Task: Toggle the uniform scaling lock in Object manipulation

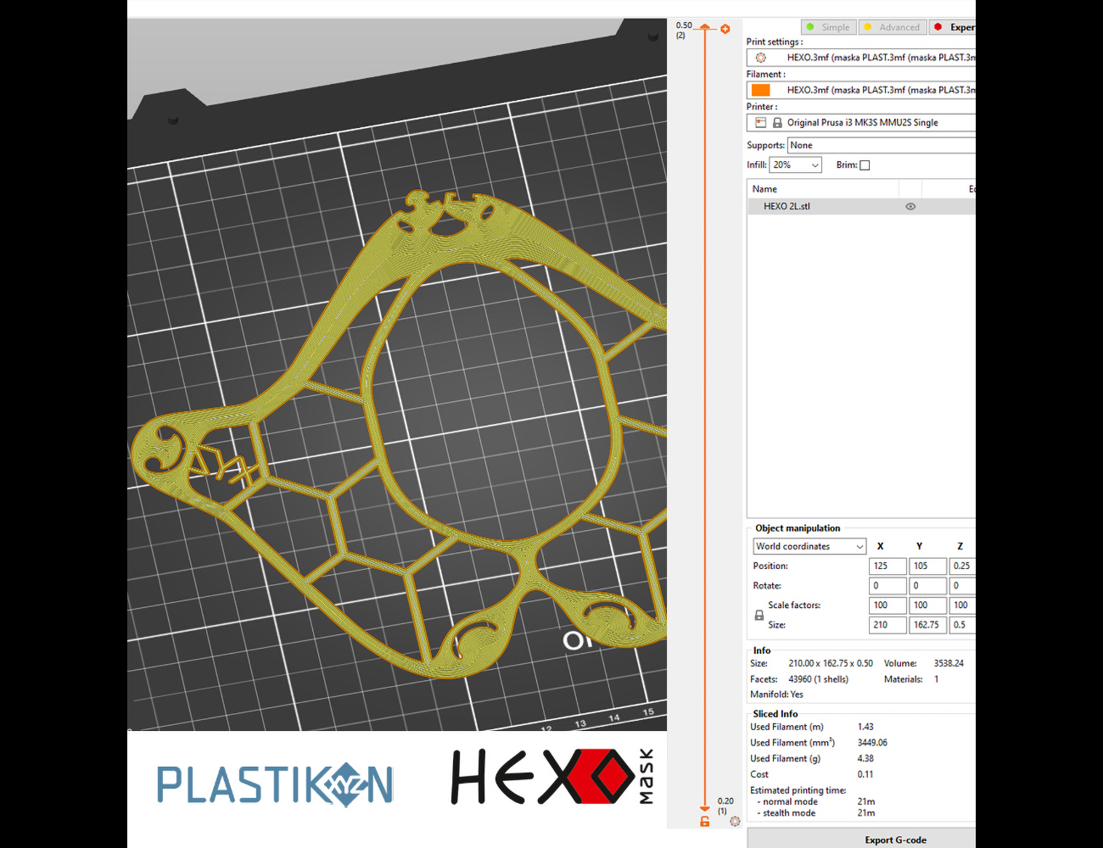Action: (x=759, y=615)
